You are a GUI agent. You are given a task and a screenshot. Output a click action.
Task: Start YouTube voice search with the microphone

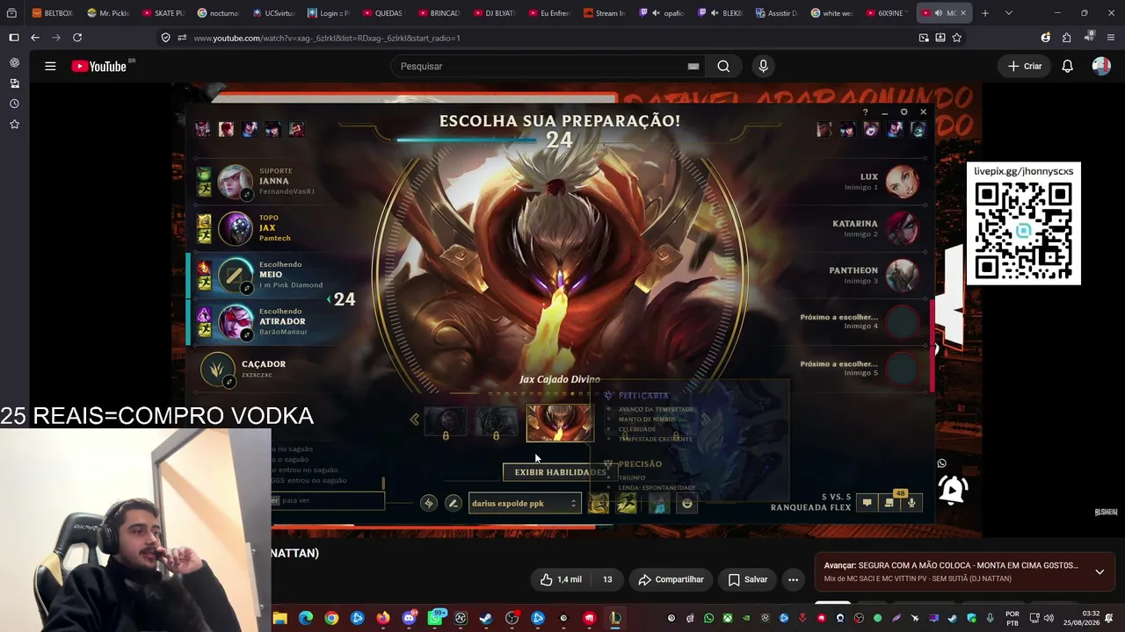pos(763,66)
